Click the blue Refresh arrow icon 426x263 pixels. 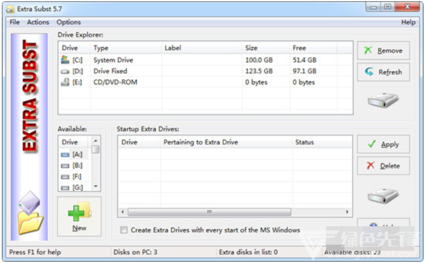tap(369, 72)
